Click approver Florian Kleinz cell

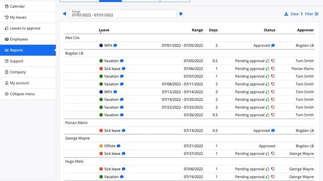[303, 68]
